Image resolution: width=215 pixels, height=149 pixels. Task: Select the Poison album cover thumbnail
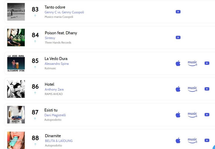(16, 37)
